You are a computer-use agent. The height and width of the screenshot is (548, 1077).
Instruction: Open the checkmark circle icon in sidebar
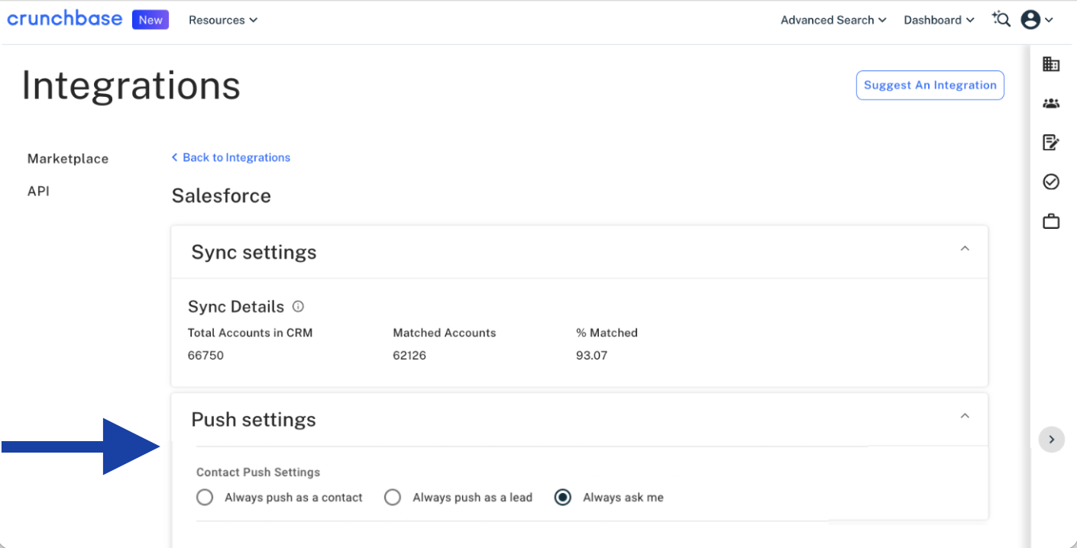pyautogui.click(x=1051, y=182)
